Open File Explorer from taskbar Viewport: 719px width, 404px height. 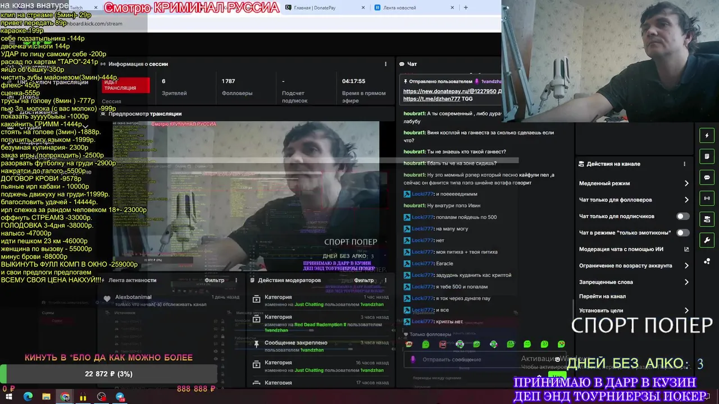pyautogui.click(x=46, y=397)
